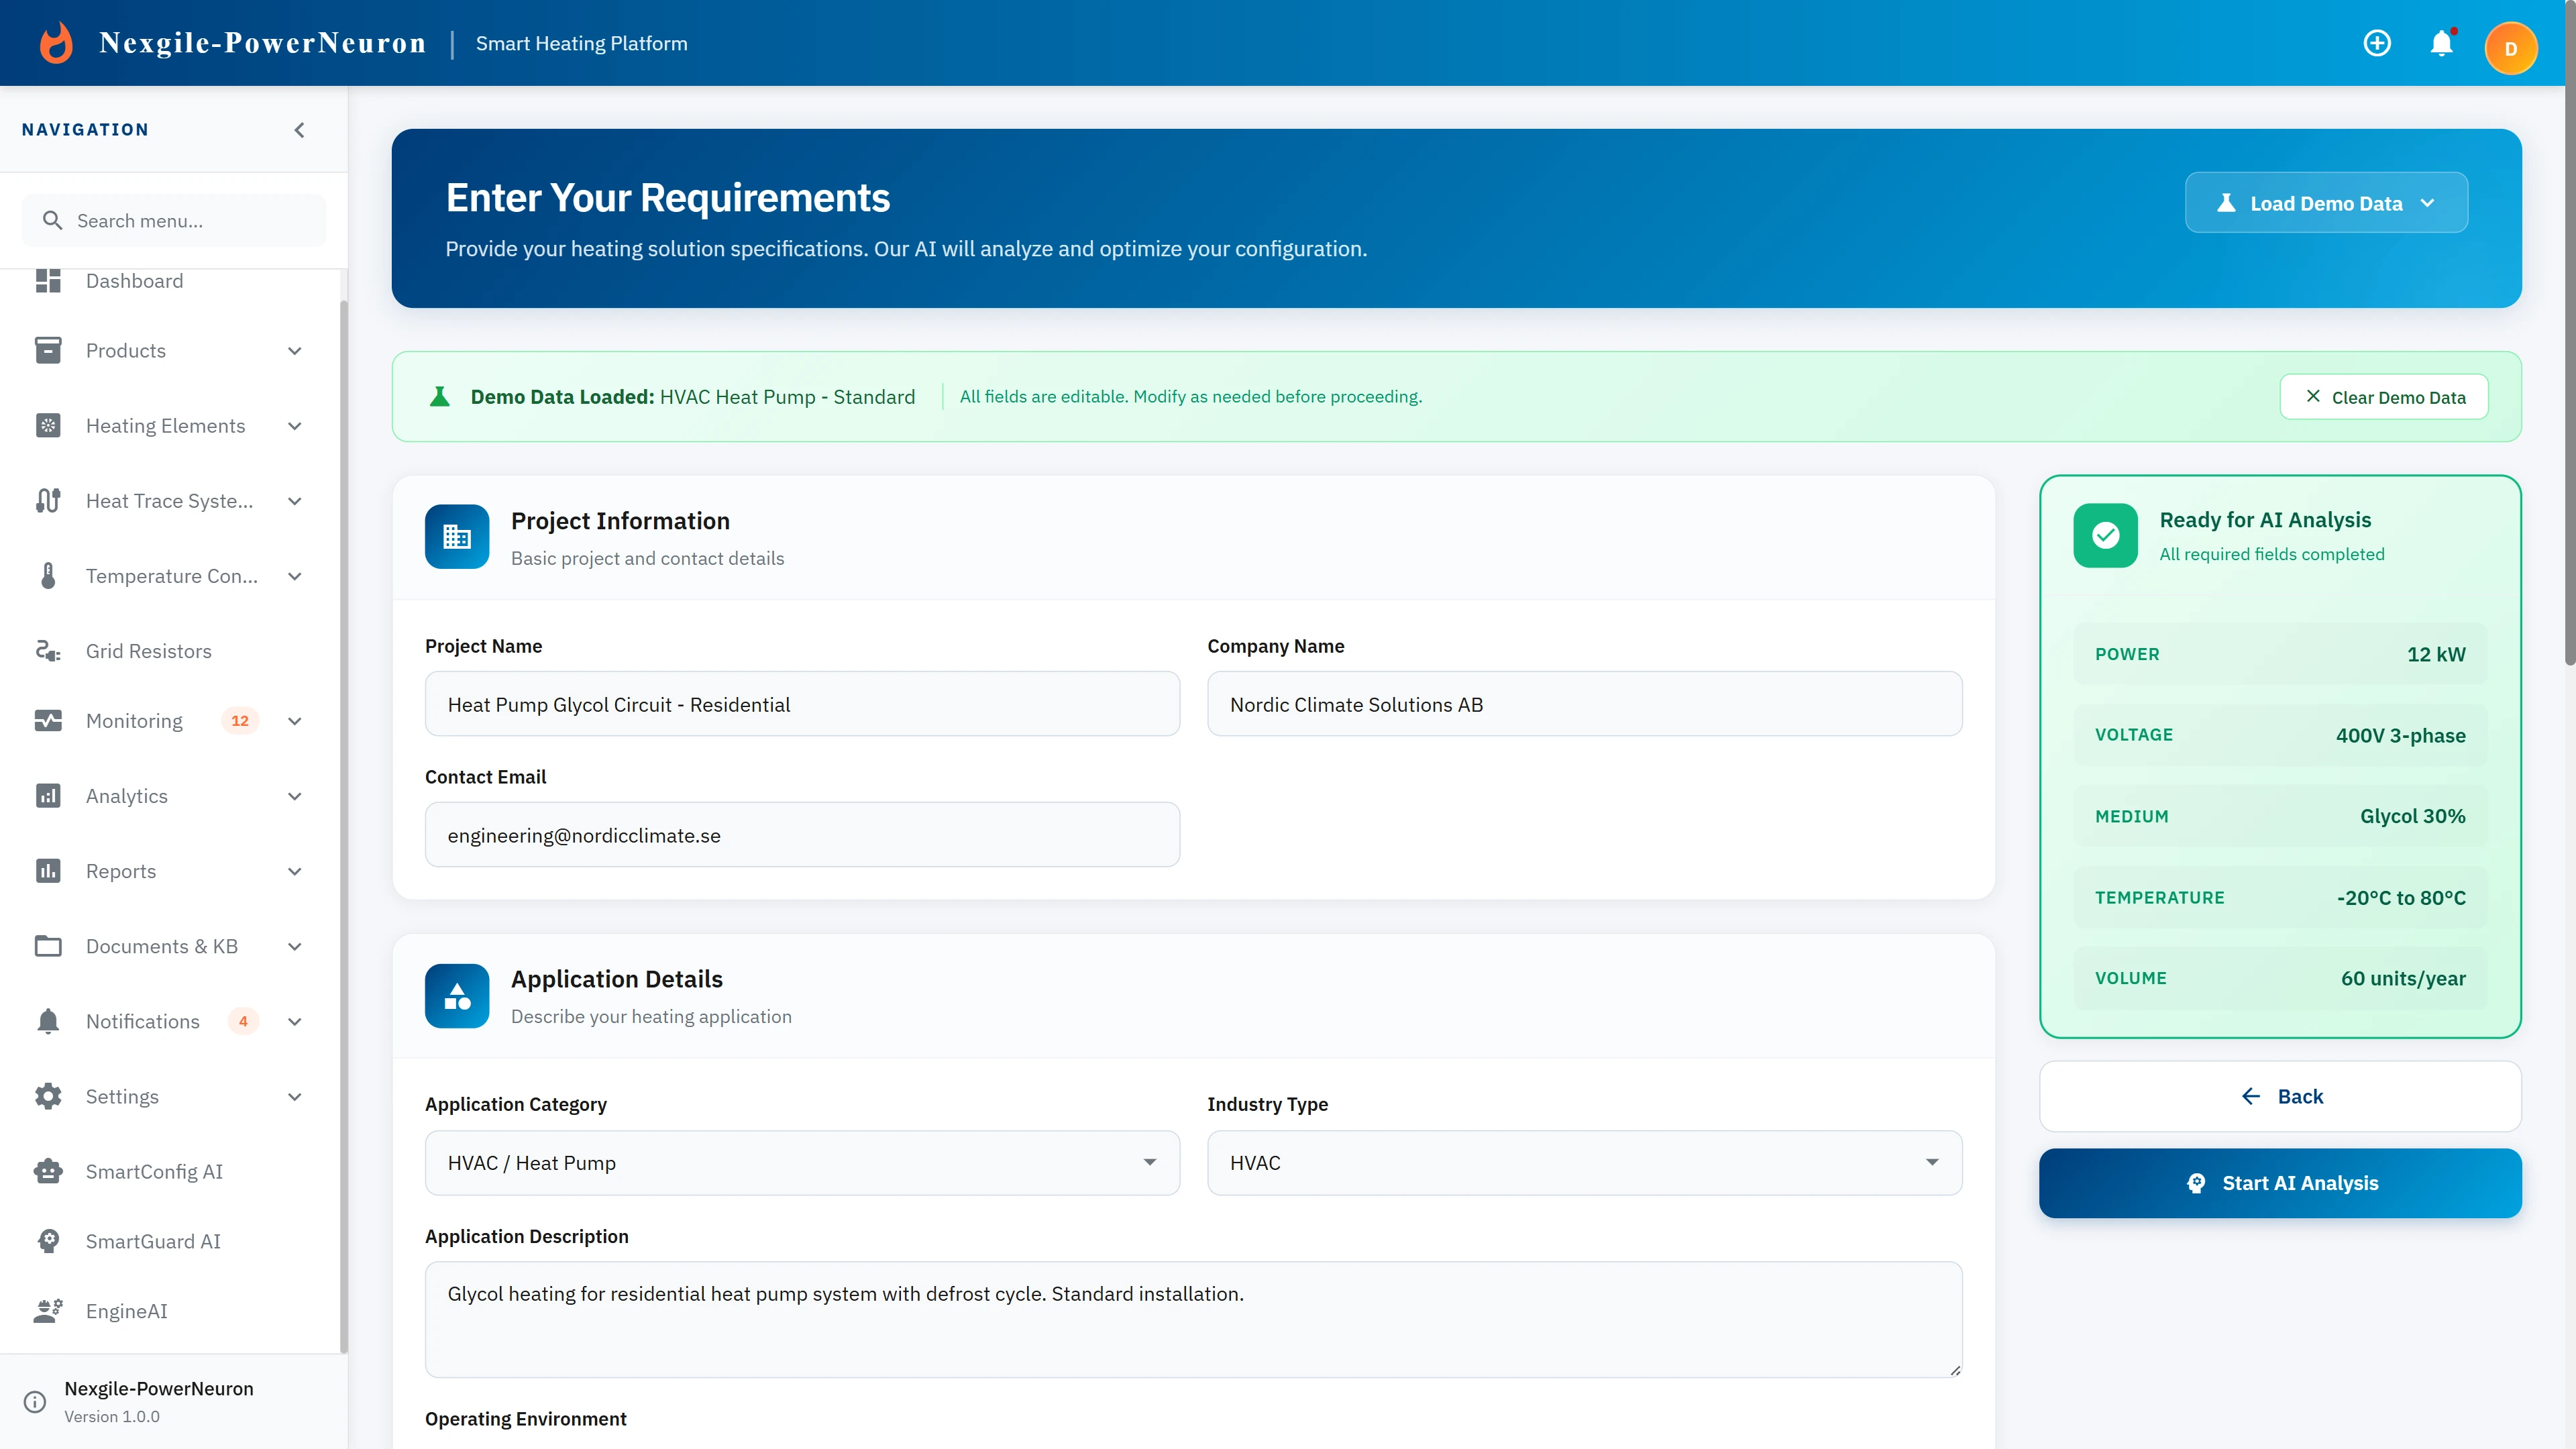Open SmartGuard AI in the sidebar
This screenshot has width=2576, height=1449.
152,1241
